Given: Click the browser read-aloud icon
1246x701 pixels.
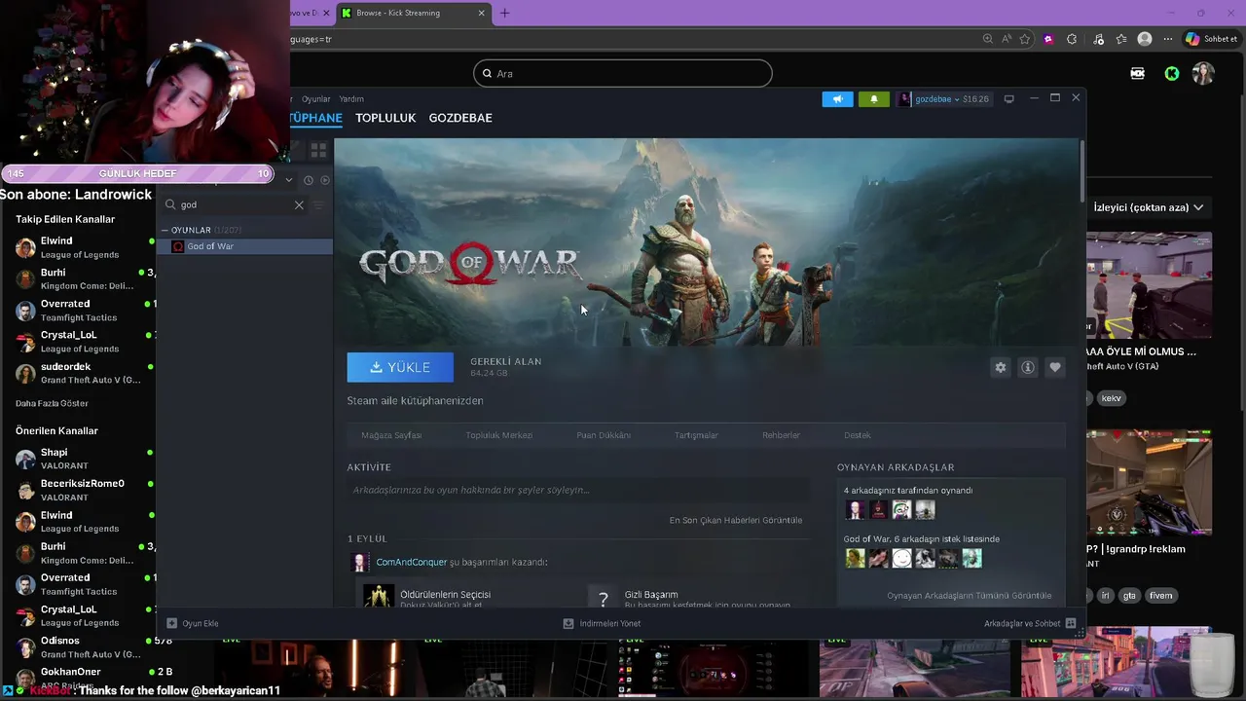Looking at the screenshot, I should click(1007, 39).
